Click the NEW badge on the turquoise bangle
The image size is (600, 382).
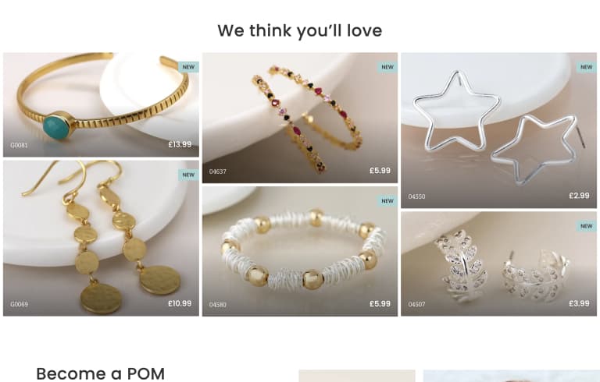coord(188,67)
